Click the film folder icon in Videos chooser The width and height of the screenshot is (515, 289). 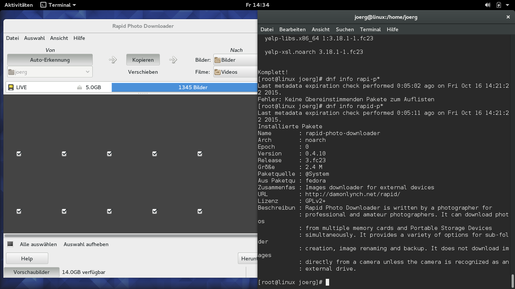coord(218,72)
